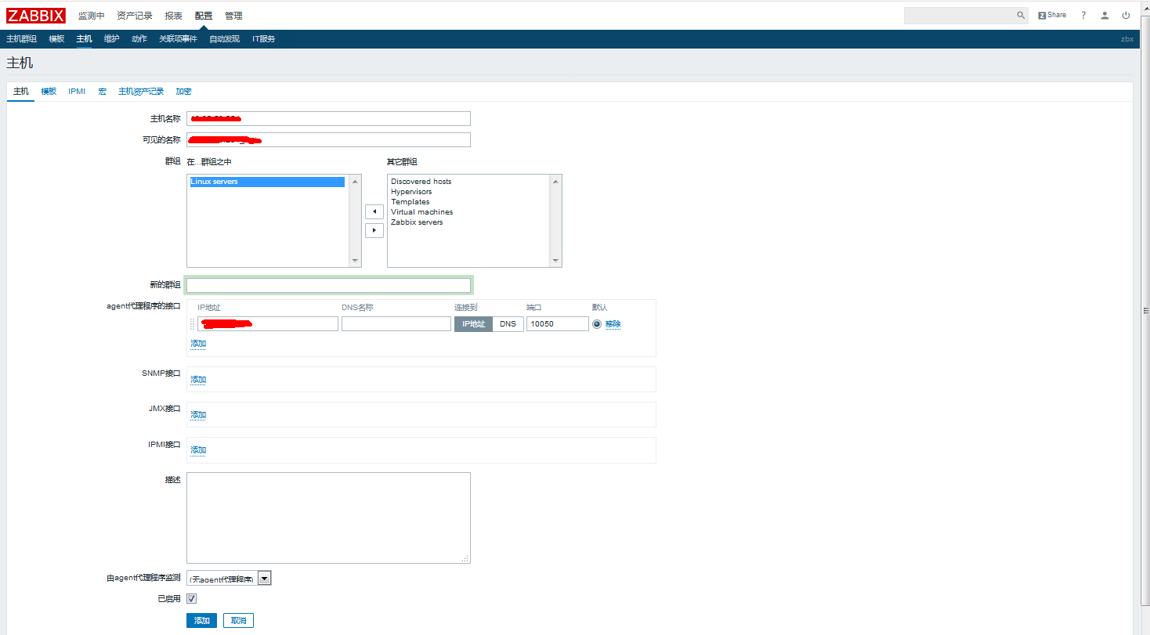Viewport: 1150px width, 635px height.
Task: Click the 新的群组 input field
Action: tap(328, 285)
